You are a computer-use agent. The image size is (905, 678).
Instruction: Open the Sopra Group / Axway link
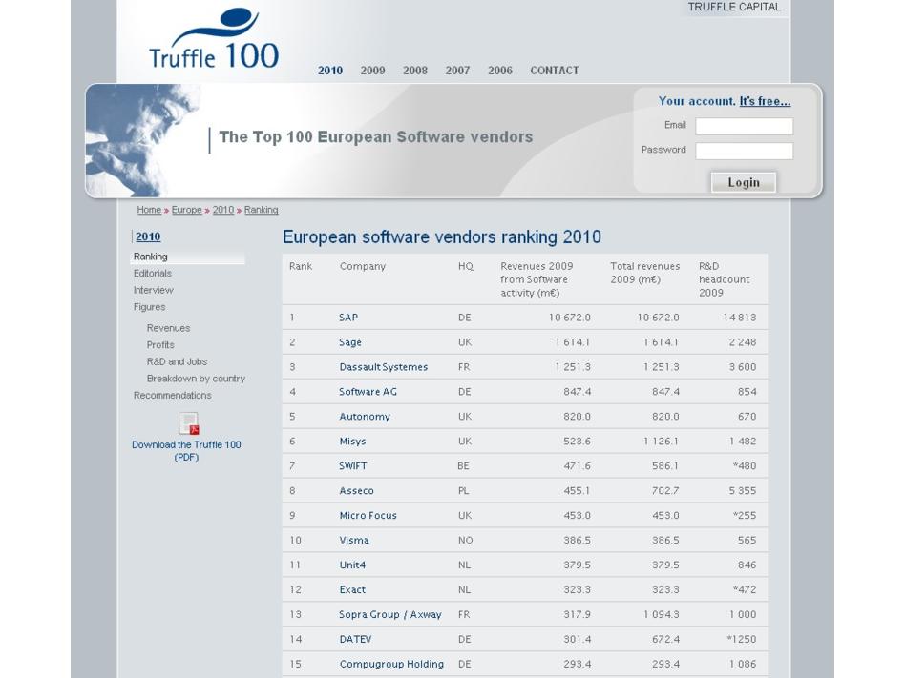click(389, 615)
